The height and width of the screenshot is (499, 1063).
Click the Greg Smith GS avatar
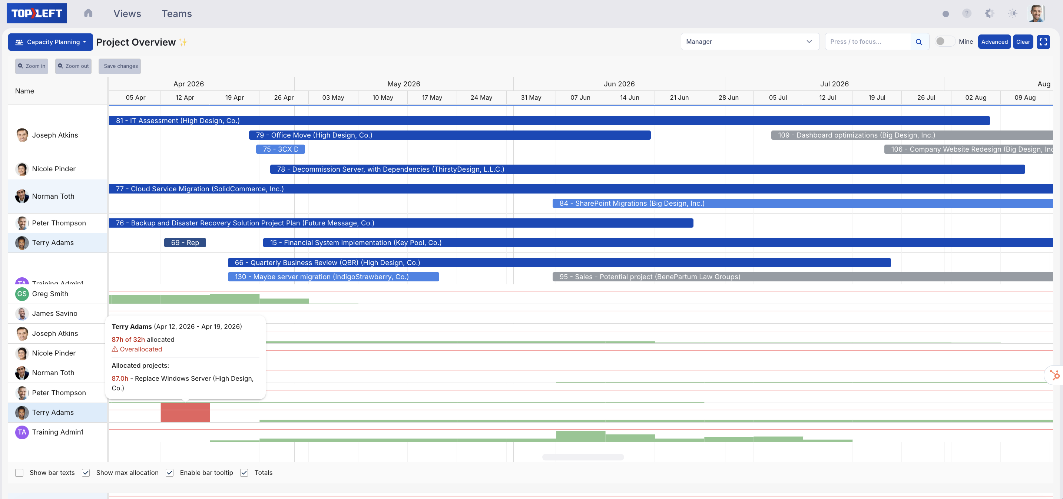(22, 294)
